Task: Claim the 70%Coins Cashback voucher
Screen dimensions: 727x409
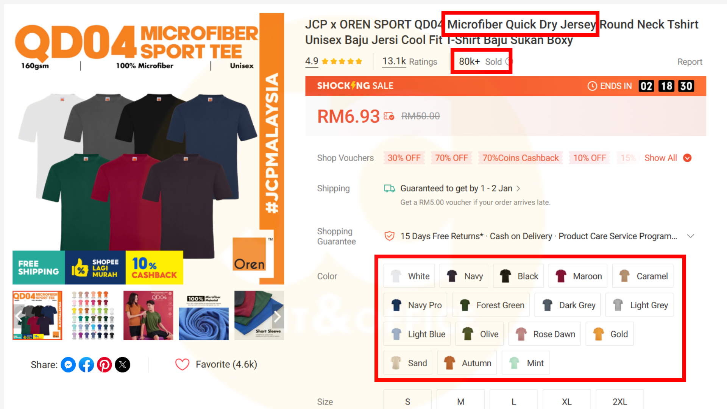Action: pyautogui.click(x=520, y=158)
